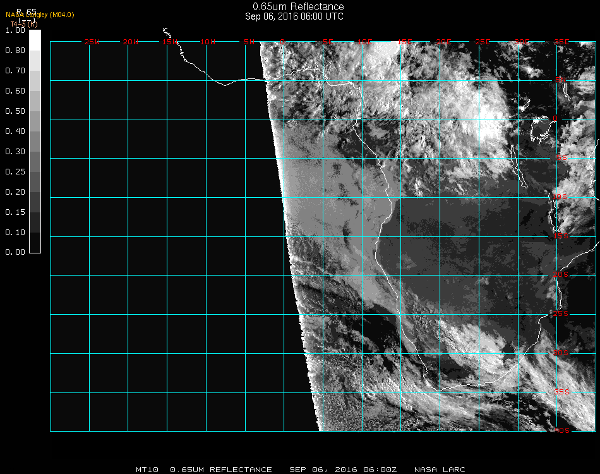Viewport: 600px width, 474px height.
Task: Click the 20E longitude label
Action: click(443, 42)
